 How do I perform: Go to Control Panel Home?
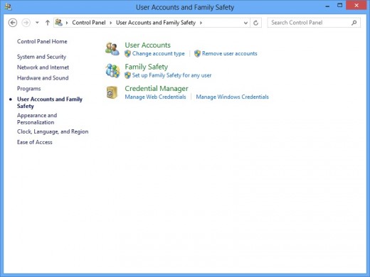coord(42,41)
